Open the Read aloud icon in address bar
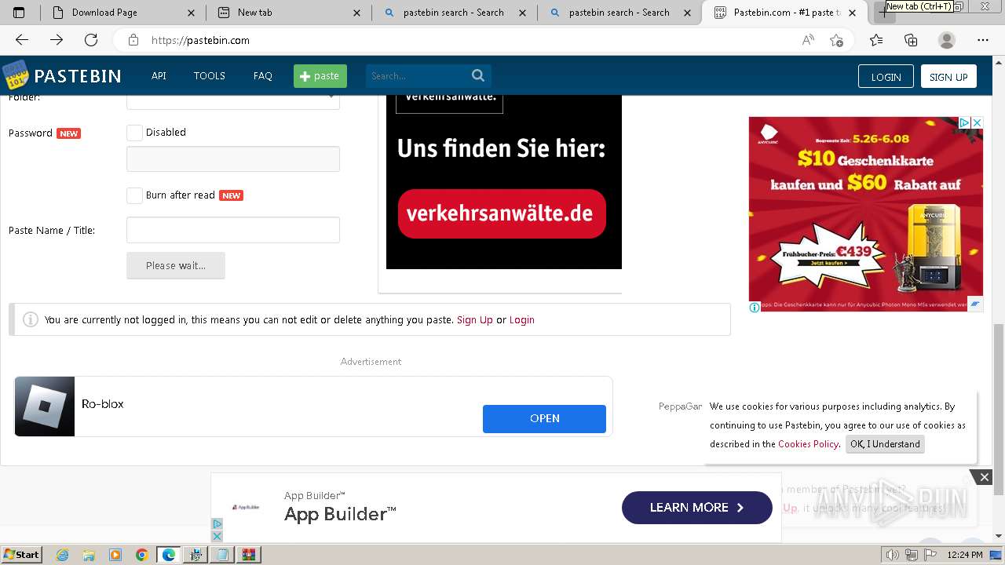 coord(808,40)
